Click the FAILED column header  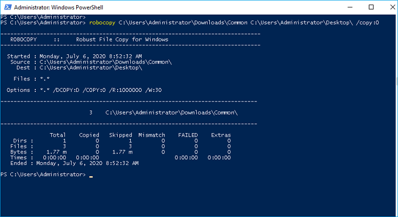(188, 135)
